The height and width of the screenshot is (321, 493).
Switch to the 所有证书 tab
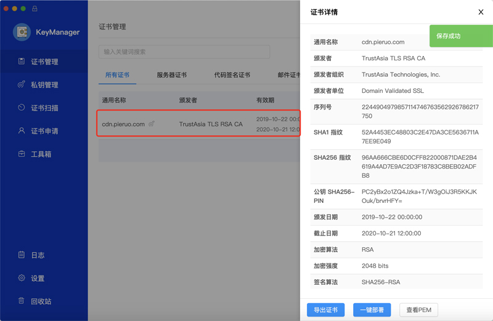(117, 75)
